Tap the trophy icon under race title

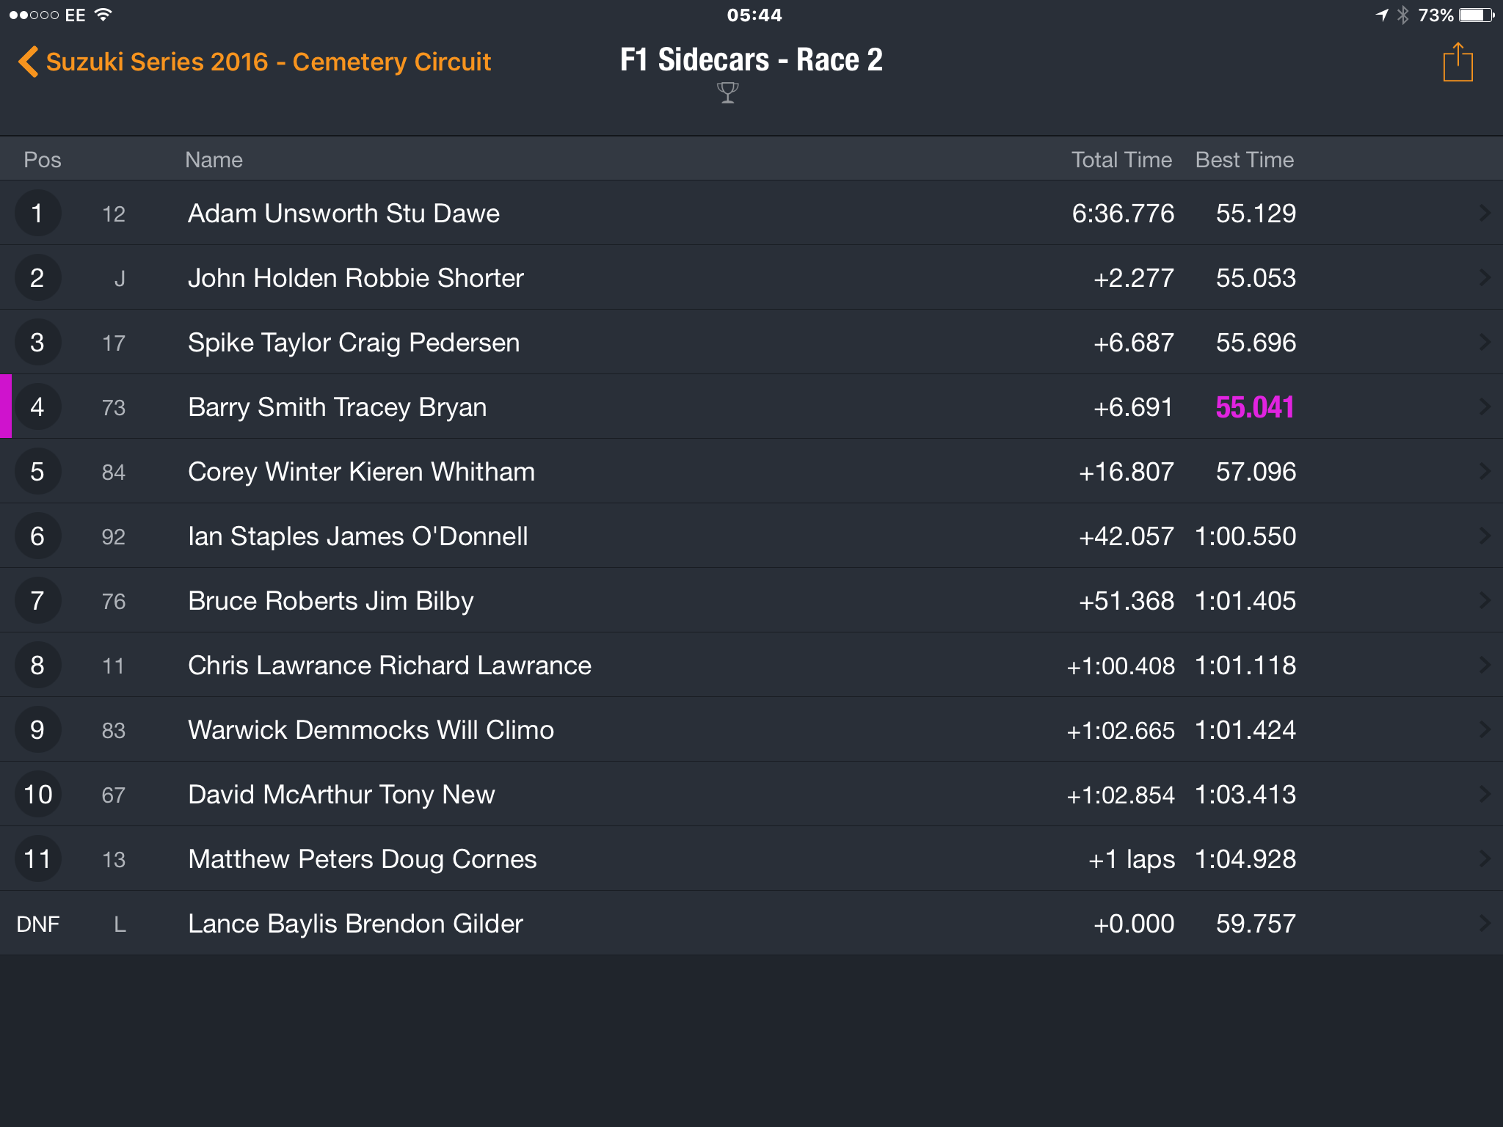[x=727, y=93]
